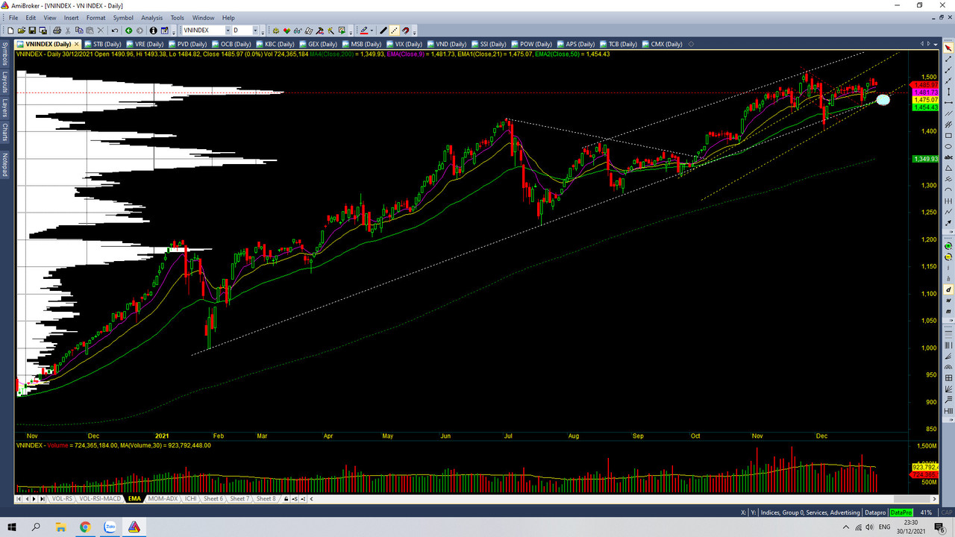
Task: Toggle the dotted line style toolbar button
Action: (x=394, y=31)
